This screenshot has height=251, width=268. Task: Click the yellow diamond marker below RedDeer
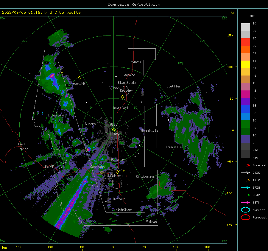[122, 97]
